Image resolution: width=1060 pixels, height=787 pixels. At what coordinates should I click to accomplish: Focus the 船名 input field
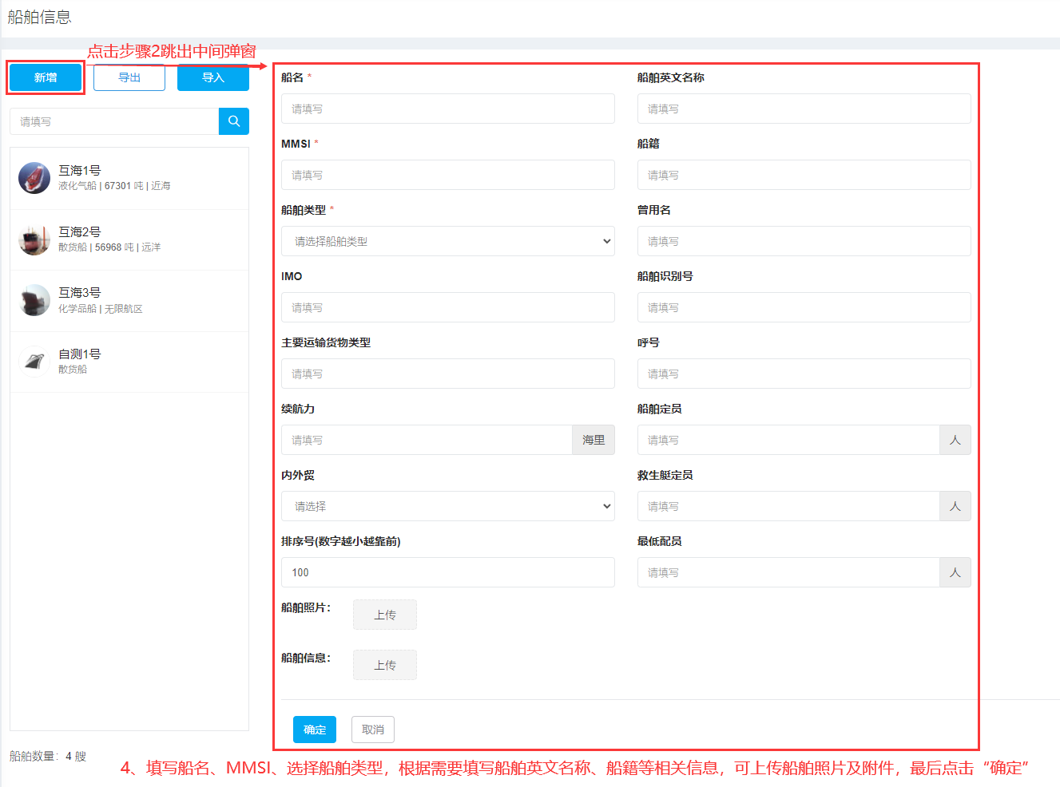[x=448, y=109]
